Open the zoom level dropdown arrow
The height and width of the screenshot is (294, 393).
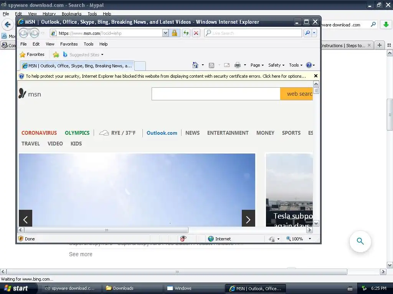(310, 239)
